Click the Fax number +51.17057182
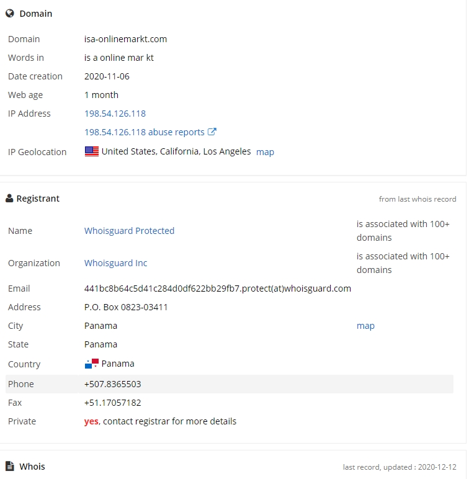Screen dimensions: 469x479 [113, 403]
